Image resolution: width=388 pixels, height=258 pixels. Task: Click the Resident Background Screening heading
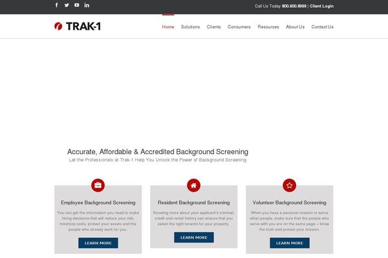pos(194,203)
